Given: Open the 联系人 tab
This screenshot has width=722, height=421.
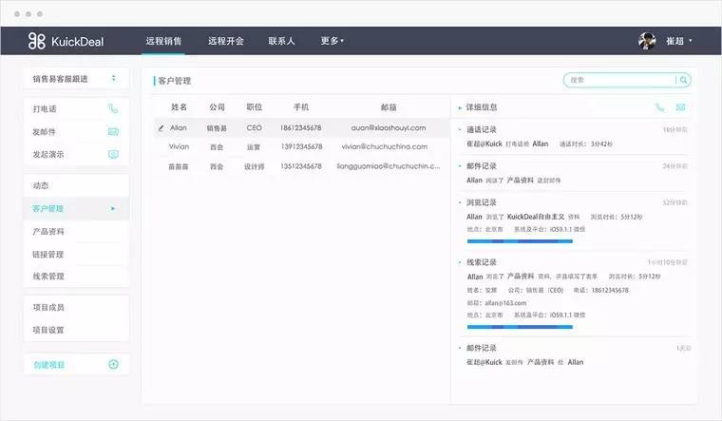Looking at the screenshot, I should 281,41.
